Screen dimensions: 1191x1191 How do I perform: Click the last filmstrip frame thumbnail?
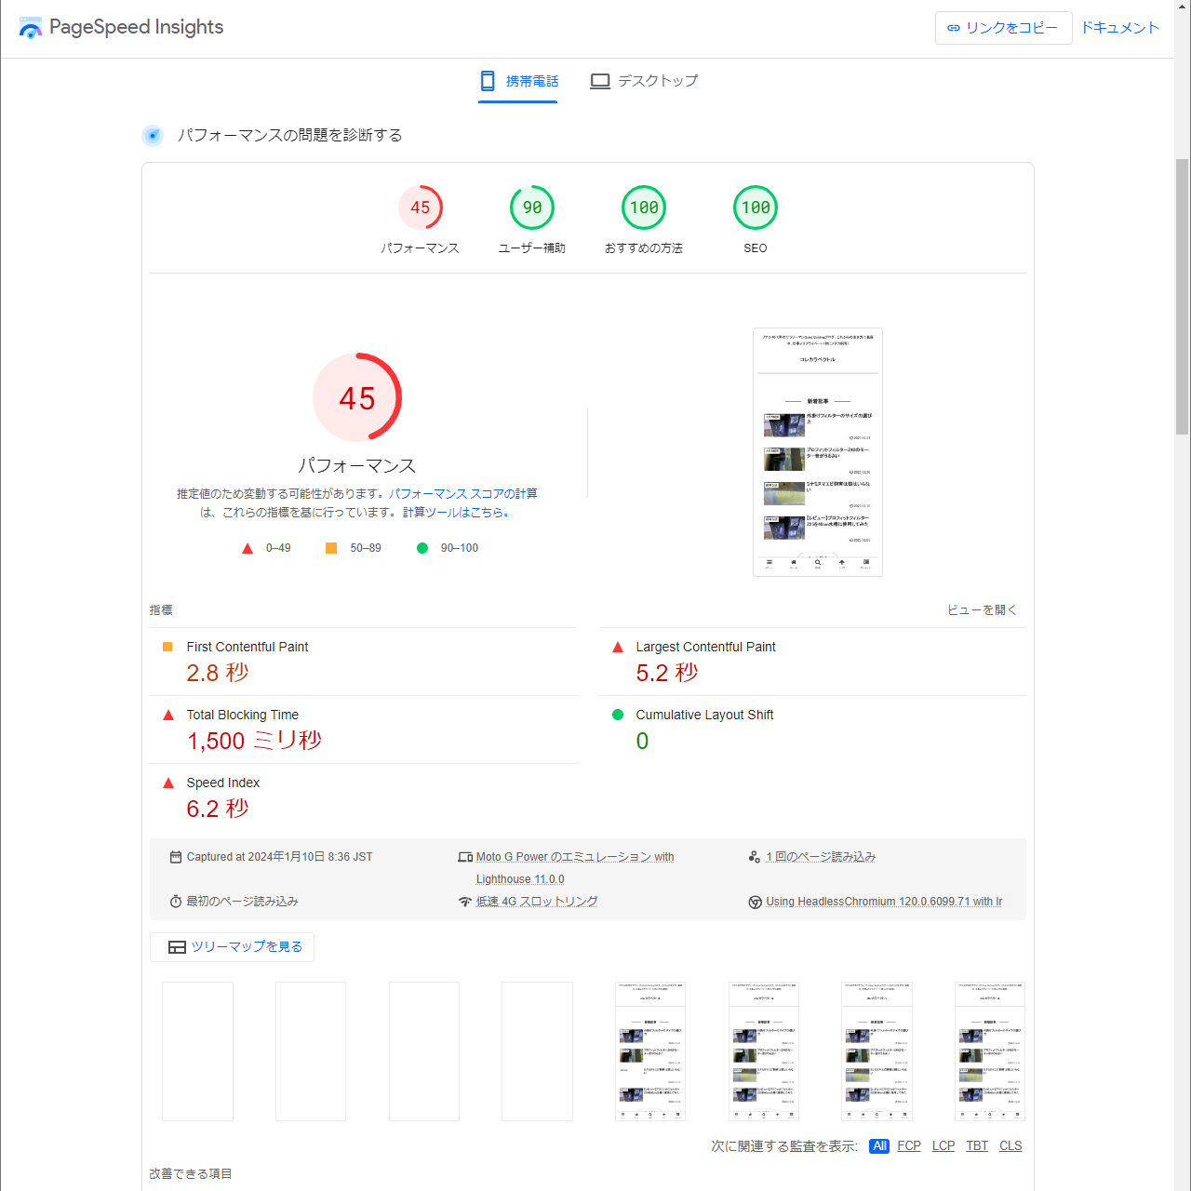coord(990,1051)
